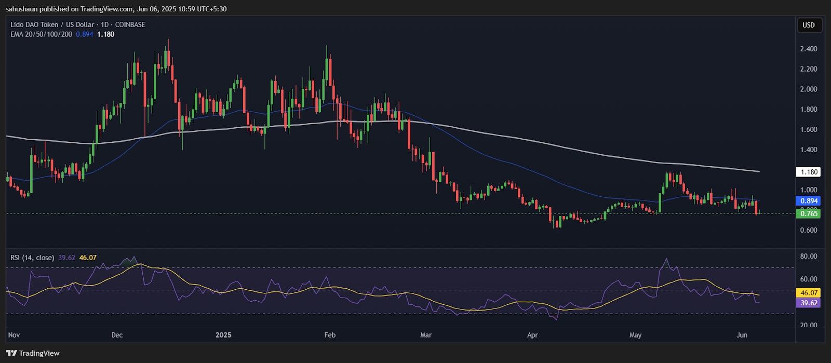Image resolution: width=831 pixels, height=363 pixels.
Task: Click the TradingView logo icon
Action: click(12, 353)
